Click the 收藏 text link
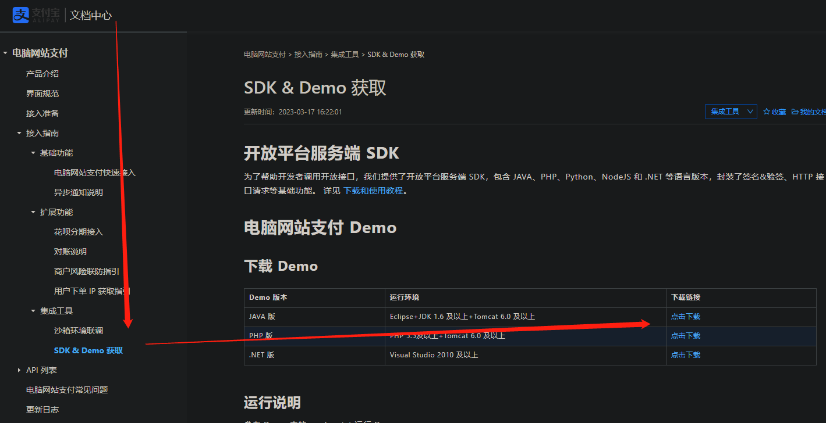Screen dimensions: 826x423 [779, 112]
